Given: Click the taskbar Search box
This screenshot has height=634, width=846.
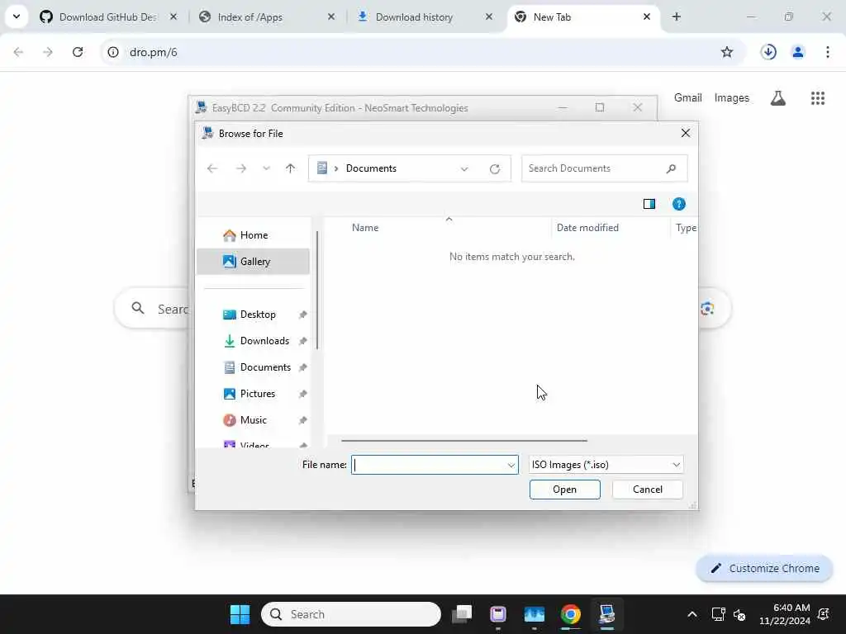Looking at the screenshot, I should click(350, 614).
